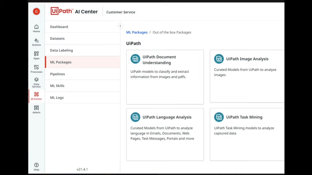
Task: Click the UiPath Task Mining card icon
Action: click(219, 117)
